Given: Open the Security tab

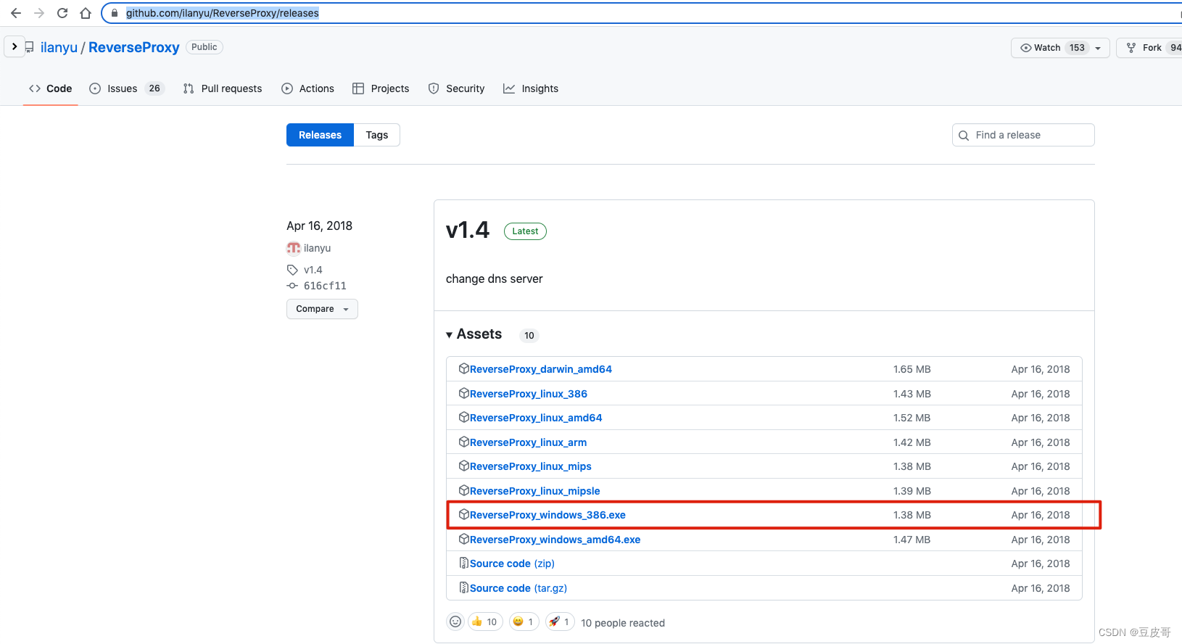Looking at the screenshot, I should (457, 88).
